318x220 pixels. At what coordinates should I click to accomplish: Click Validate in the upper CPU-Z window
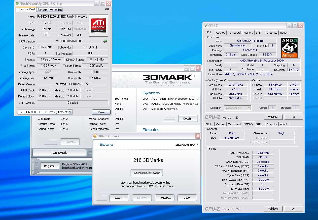[273, 117]
